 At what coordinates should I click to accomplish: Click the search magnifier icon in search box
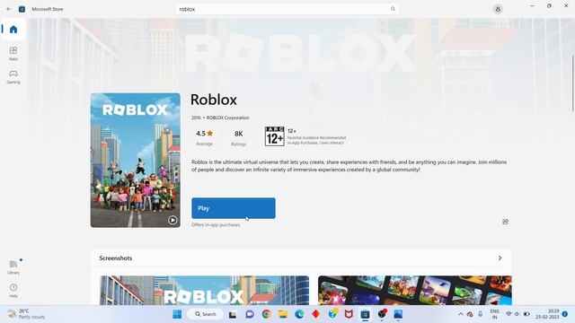[393, 9]
